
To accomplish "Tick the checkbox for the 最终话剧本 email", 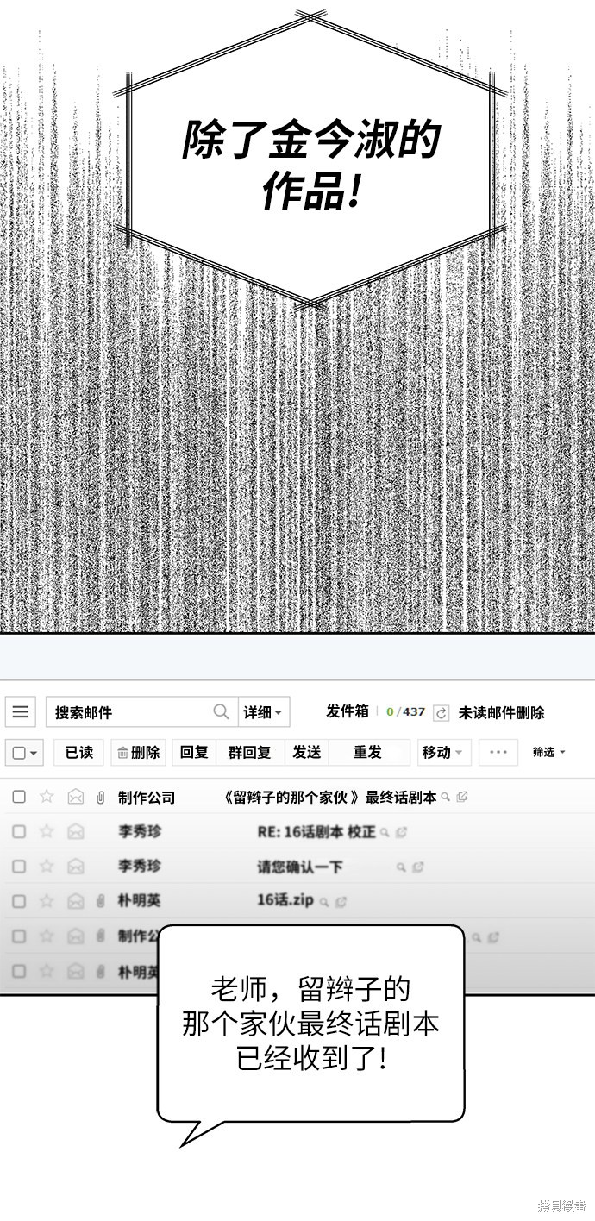I will (x=19, y=797).
